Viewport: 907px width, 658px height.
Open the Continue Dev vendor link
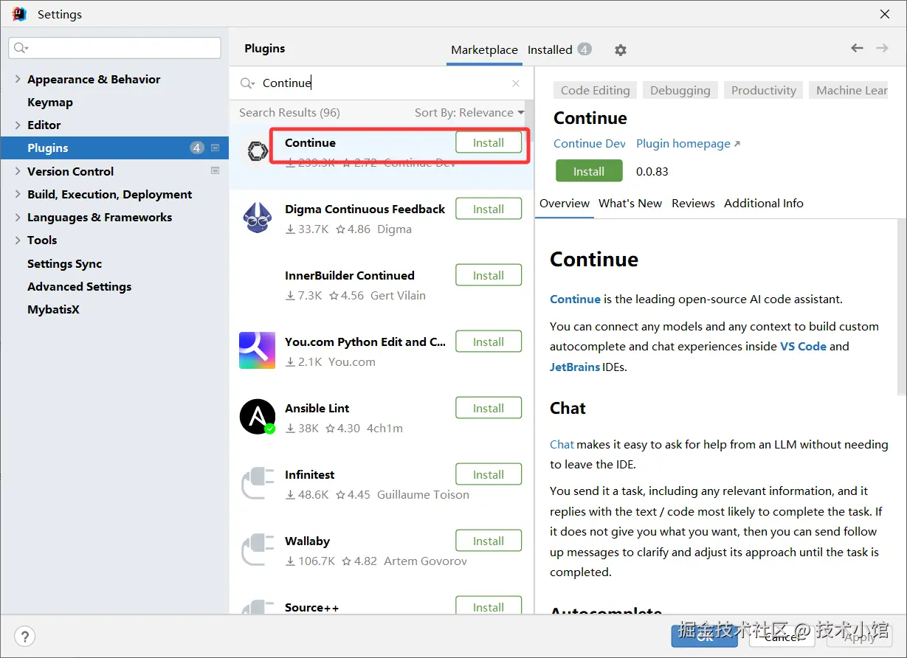(590, 144)
